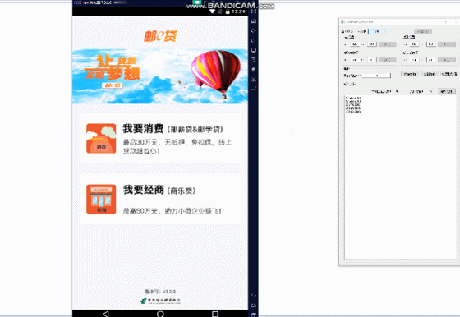Viewport: 460px width, 317px height.
Task: Click the first of three buttons in control window
Action: coord(409,74)
